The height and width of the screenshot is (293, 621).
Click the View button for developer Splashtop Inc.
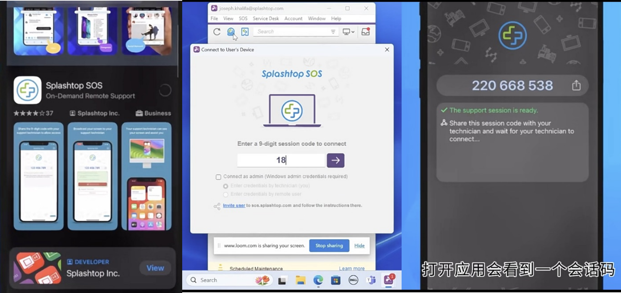[x=155, y=268]
